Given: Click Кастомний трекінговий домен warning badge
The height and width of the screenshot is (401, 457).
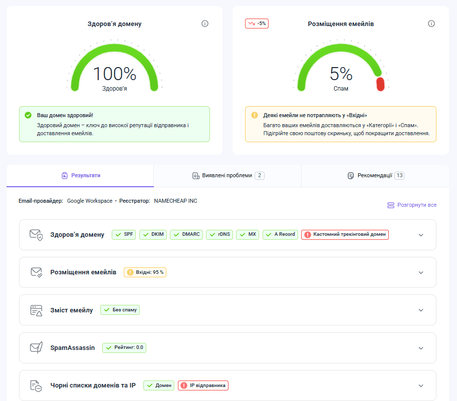Looking at the screenshot, I should coord(345,234).
